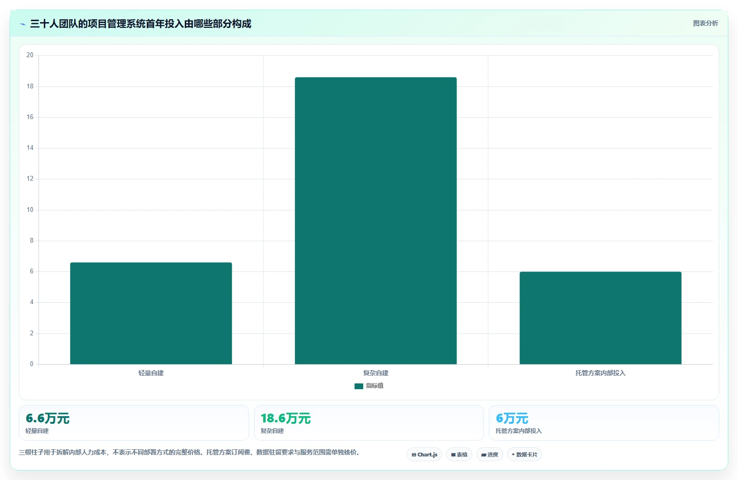This screenshot has height=480, width=738.
Task: Click 托管方案内部投入 caption under 6万元
Action: click(519, 431)
